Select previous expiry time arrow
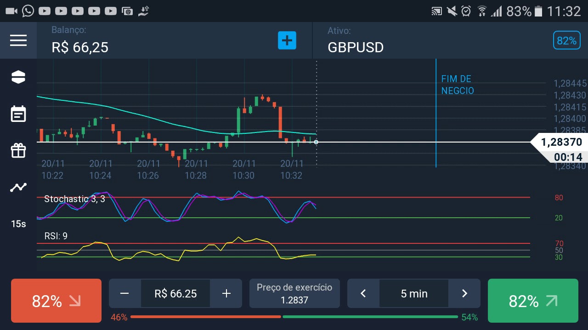Screen dimensions: 588x330 (x=363, y=293)
